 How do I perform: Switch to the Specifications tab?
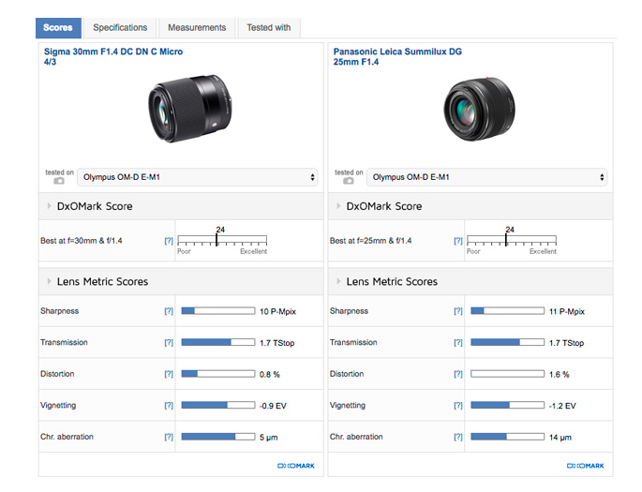coord(120,28)
